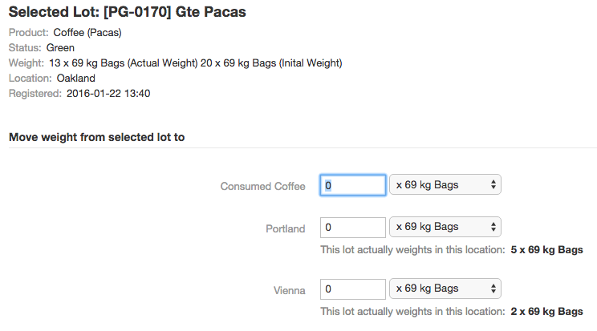Open the Vienna unit dropdown
The height and width of the screenshot is (331, 597).
pyautogui.click(x=445, y=289)
